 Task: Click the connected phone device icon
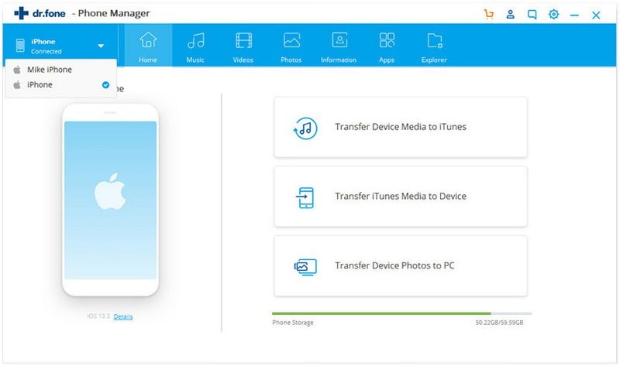click(x=20, y=46)
